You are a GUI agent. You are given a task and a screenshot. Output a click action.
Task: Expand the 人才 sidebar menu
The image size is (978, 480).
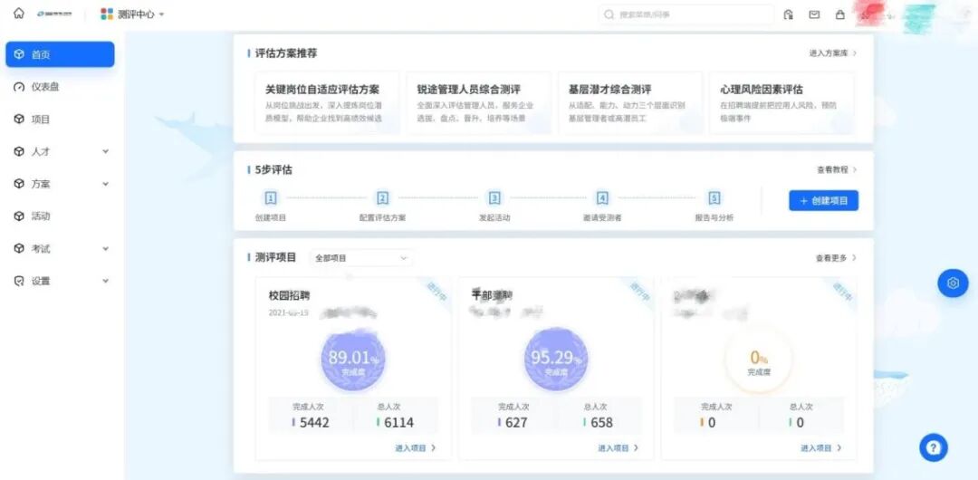(x=60, y=151)
